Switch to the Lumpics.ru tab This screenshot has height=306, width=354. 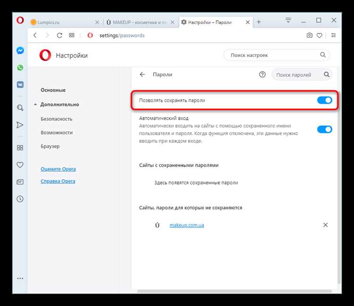click(x=66, y=22)
